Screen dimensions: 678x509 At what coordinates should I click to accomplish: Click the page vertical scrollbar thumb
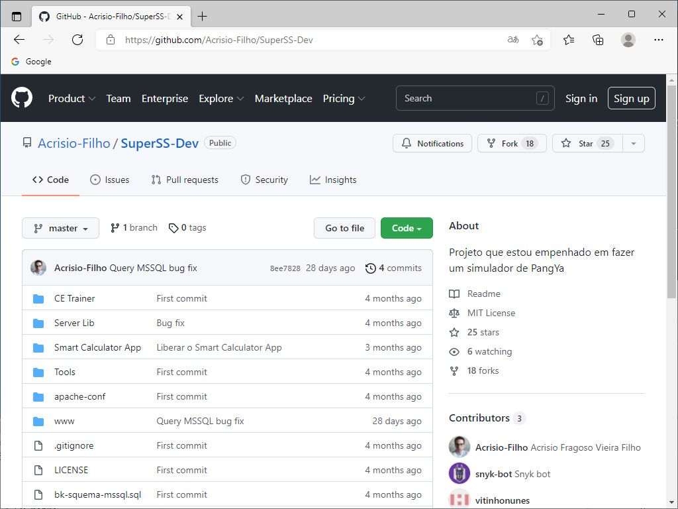coord(671,192)
